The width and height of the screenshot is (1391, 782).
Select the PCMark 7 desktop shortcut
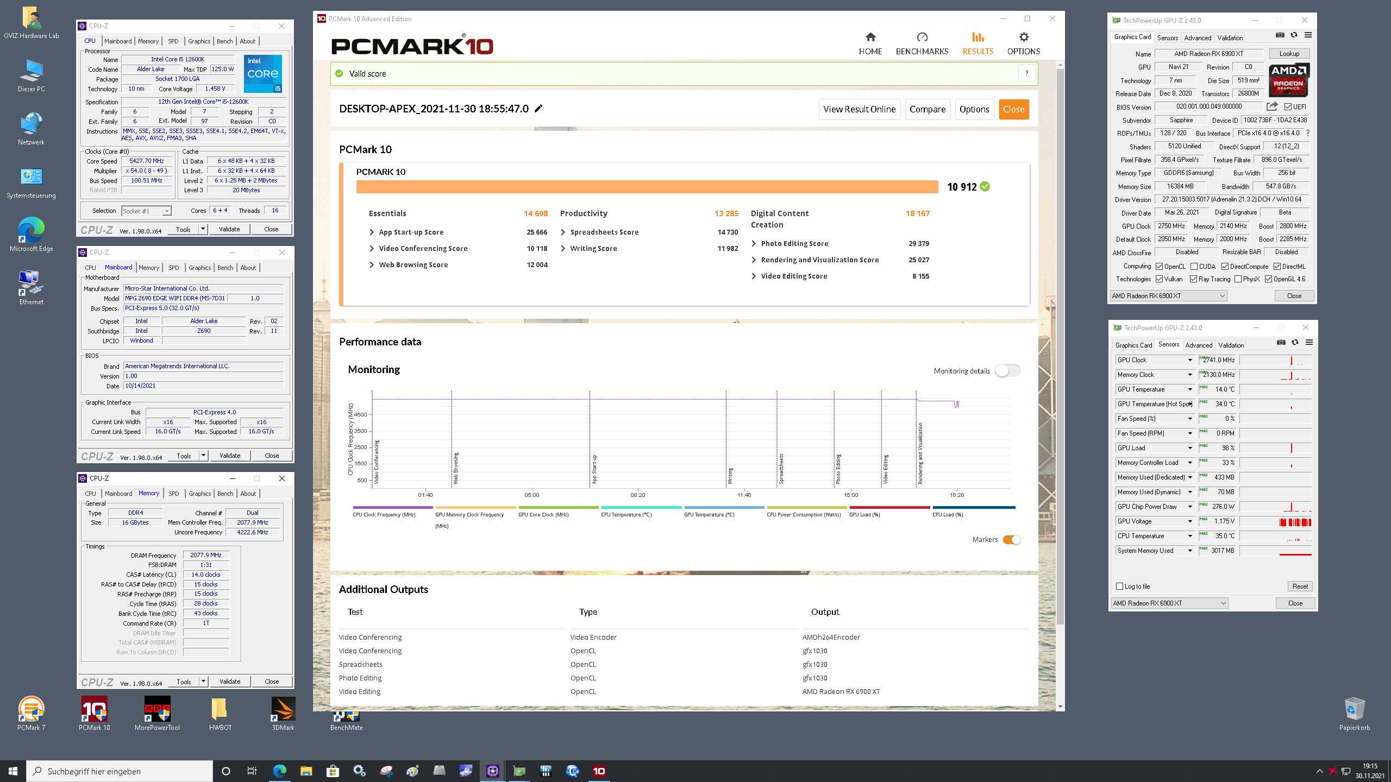pyautogui.click(x=31, y=713)
